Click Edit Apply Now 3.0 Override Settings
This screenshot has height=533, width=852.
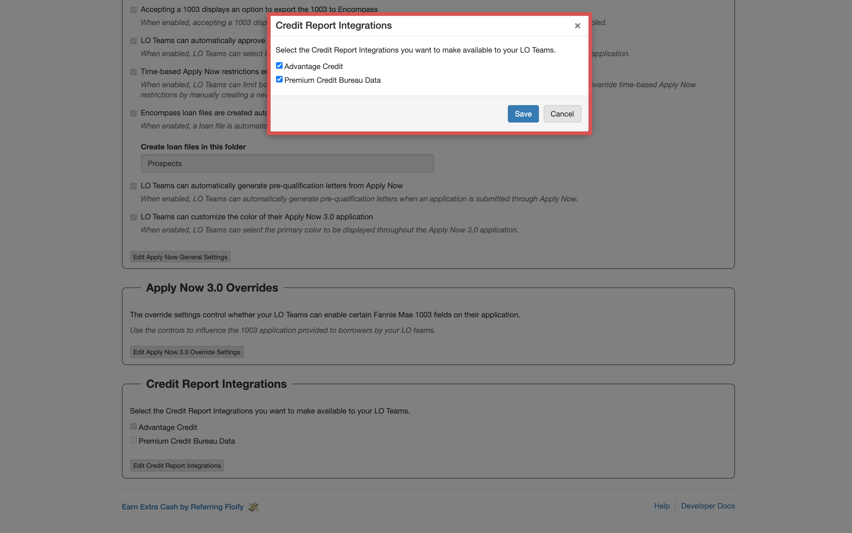click(186, 352)
